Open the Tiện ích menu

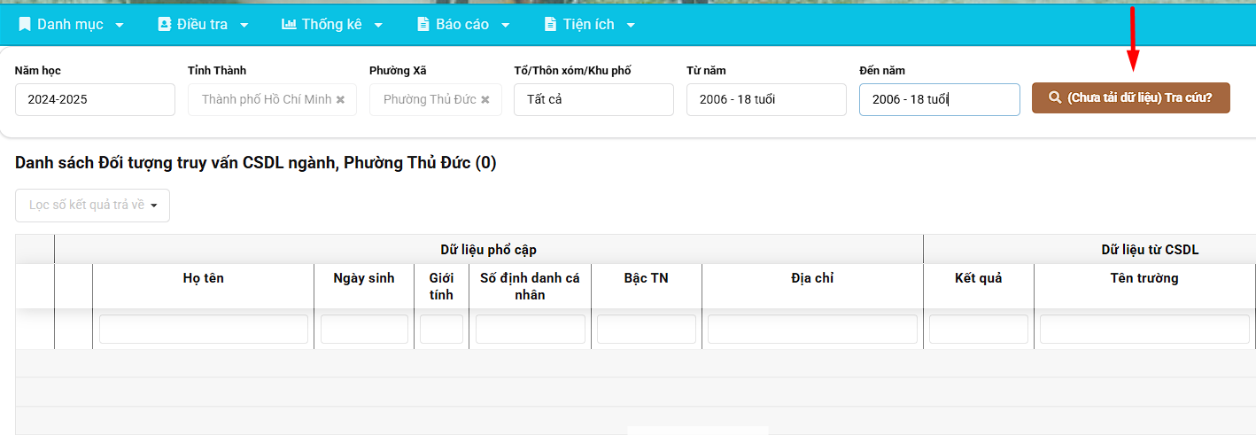tap(590, 25)
